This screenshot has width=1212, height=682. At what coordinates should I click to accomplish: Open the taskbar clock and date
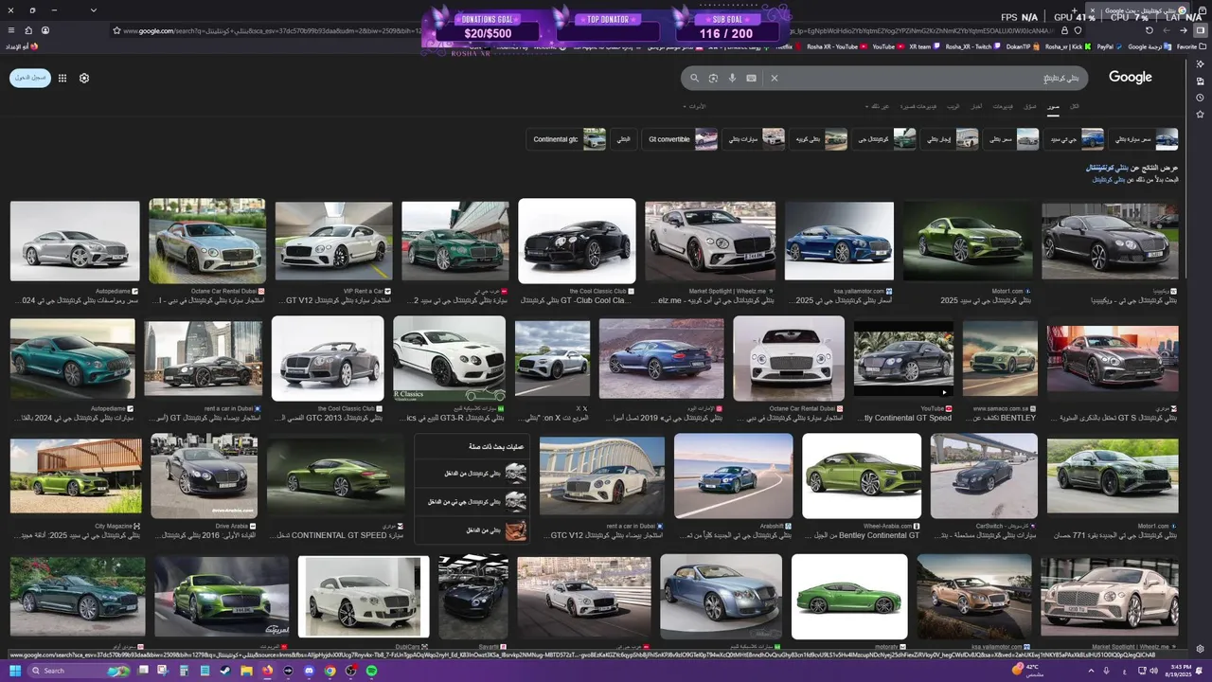tap(1181, 671)
